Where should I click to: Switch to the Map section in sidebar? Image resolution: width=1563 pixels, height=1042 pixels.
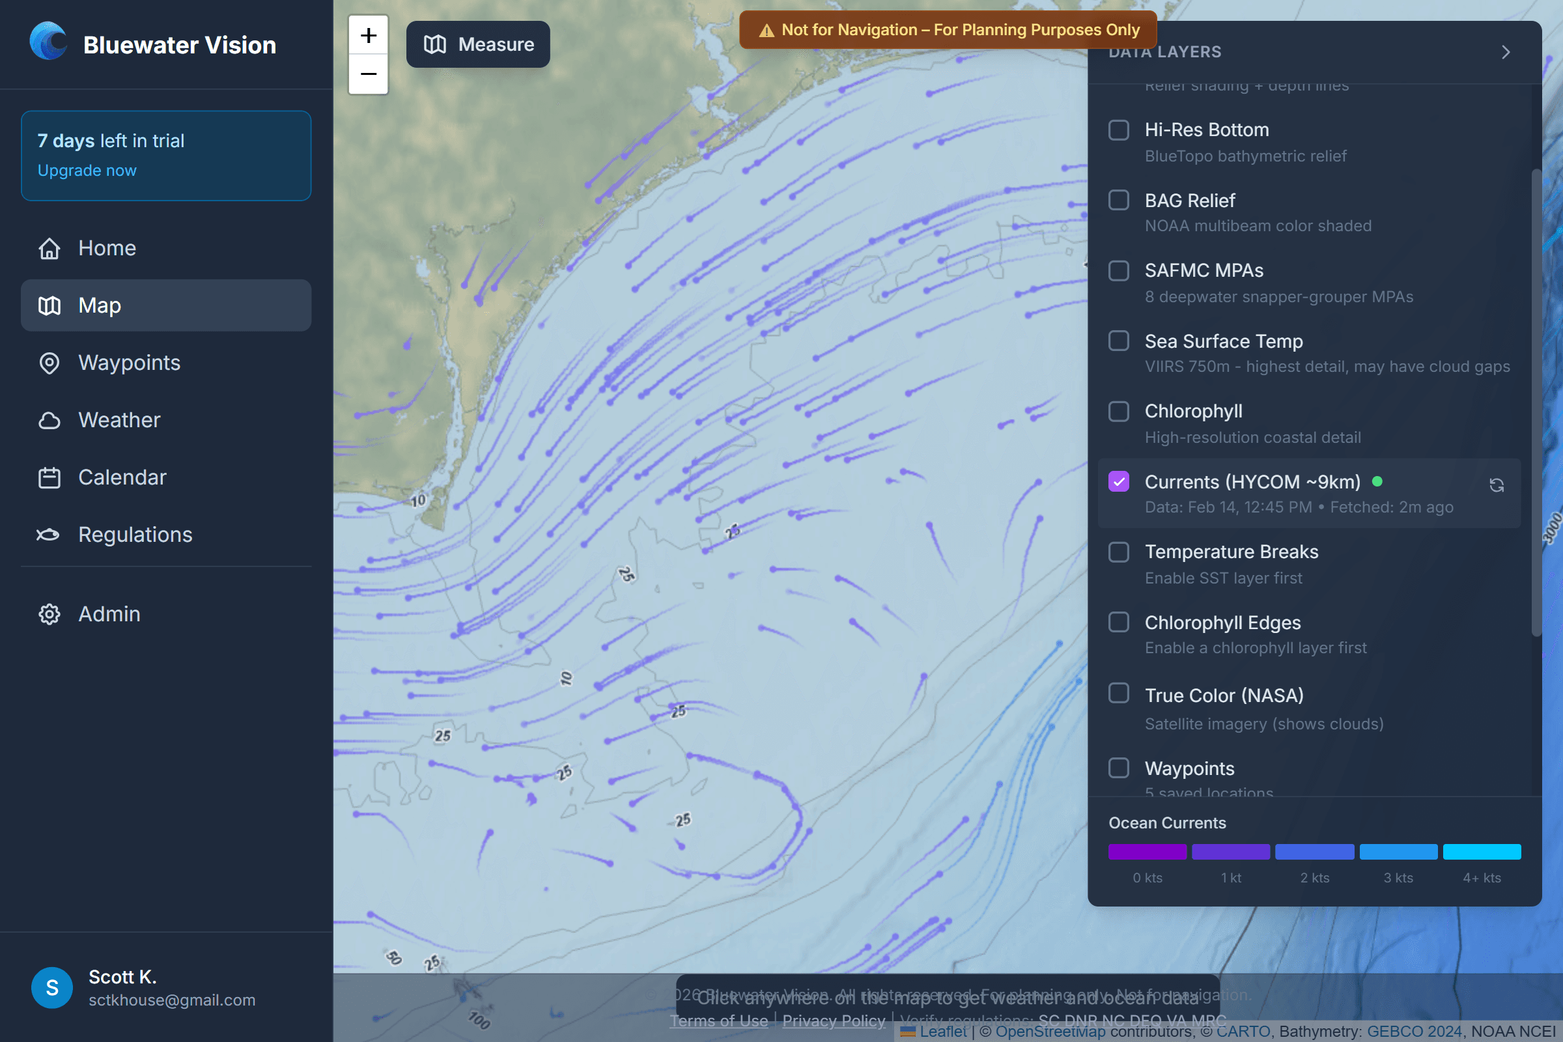click(100, 305)
